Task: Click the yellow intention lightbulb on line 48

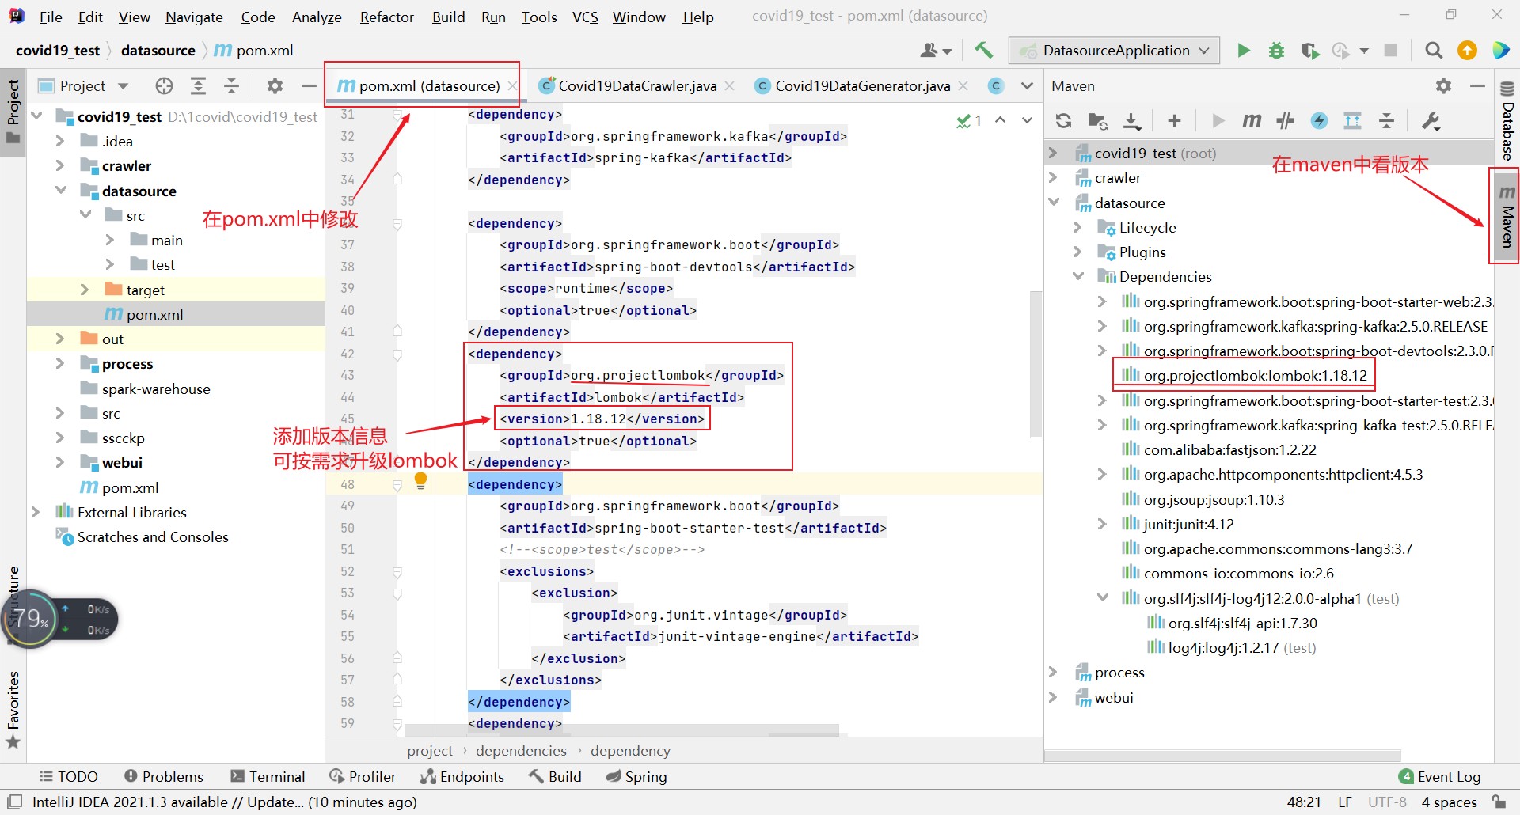Action: 420,480
